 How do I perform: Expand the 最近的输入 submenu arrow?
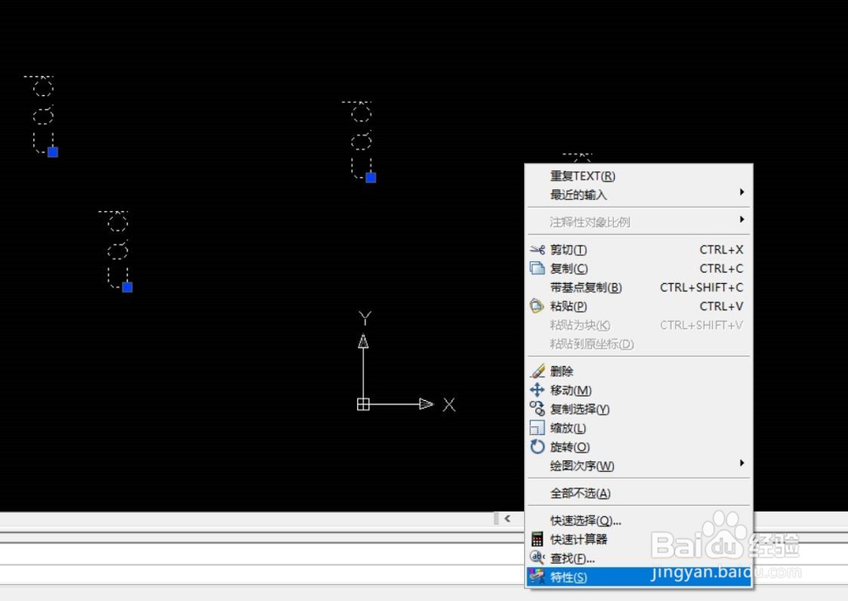pos(743,194)
